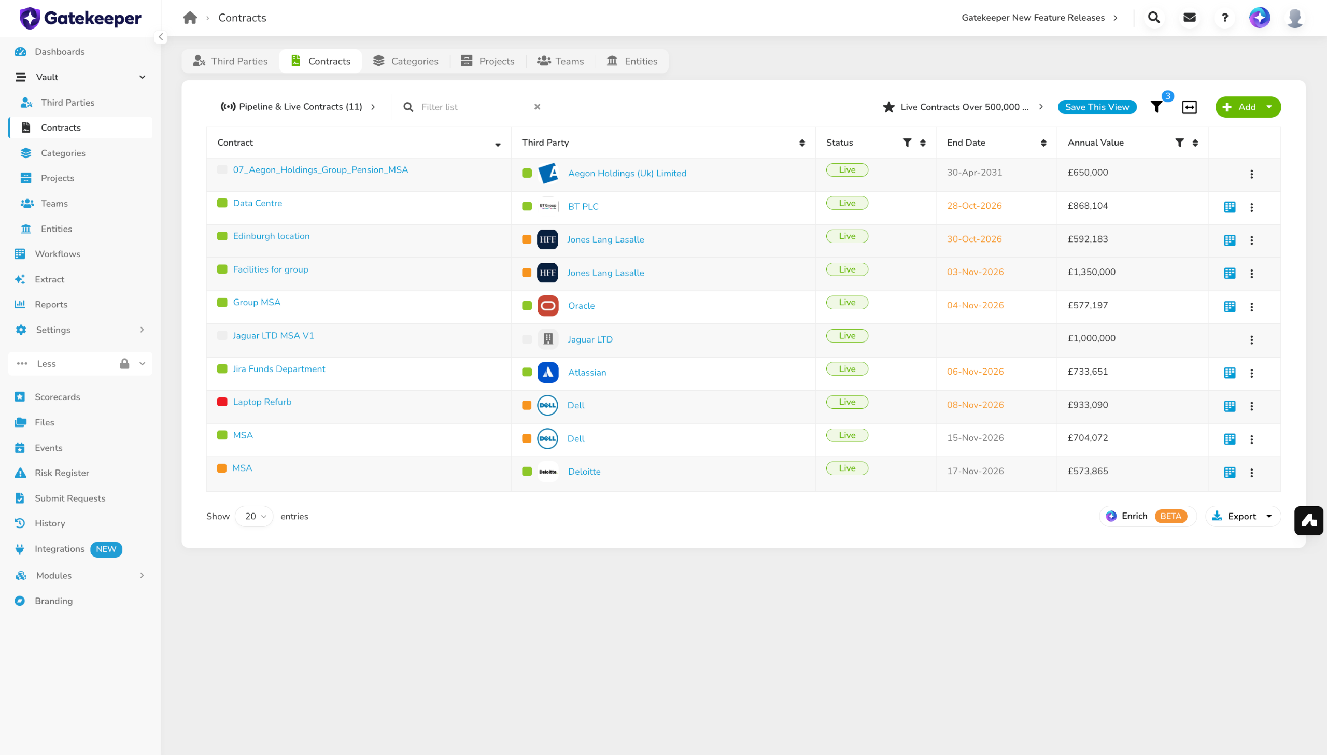Toggle the Status column filter icon
The width and height of the screenshot is (1327, 755).
(907, 143)
